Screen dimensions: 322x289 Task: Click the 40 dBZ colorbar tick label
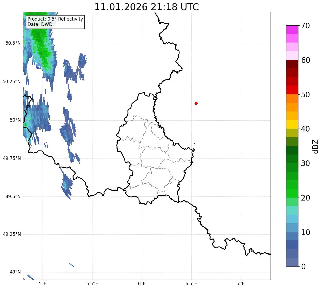click(x=305, y=129)
